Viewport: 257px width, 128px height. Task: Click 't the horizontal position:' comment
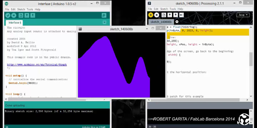(187, 72)
